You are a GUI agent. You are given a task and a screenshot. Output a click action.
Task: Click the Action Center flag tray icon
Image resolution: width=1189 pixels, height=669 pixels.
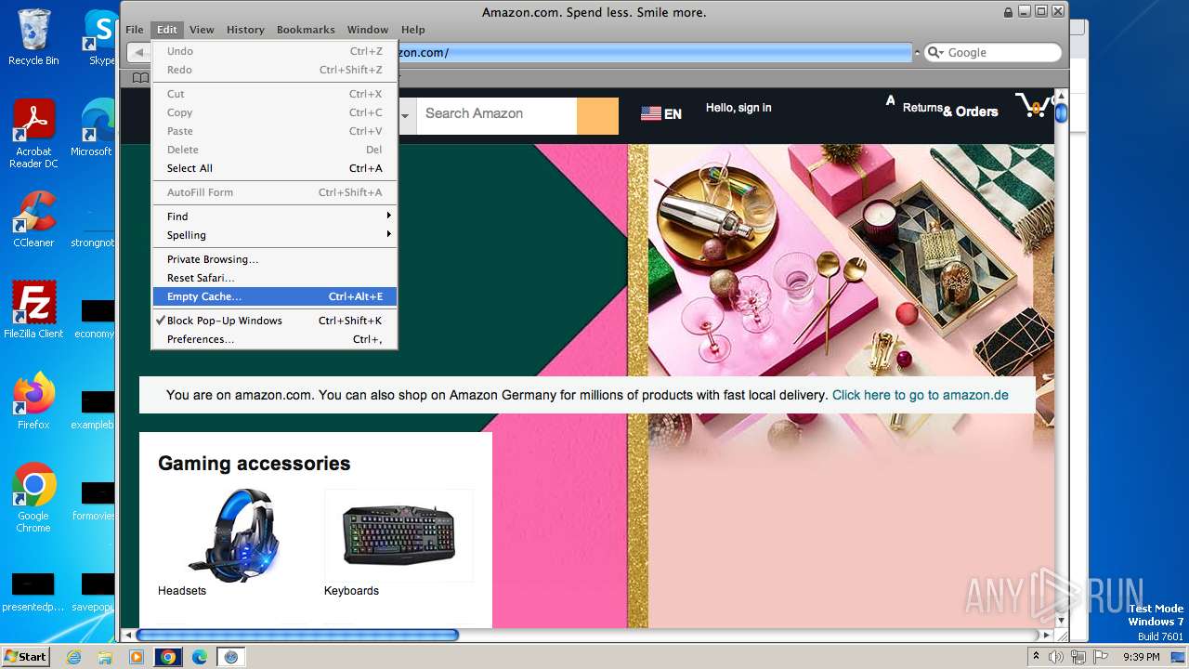coord(1102,657)
